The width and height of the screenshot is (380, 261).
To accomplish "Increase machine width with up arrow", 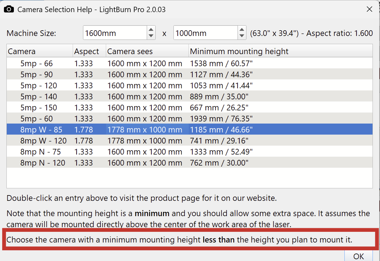I will click(x=151, y=30).
